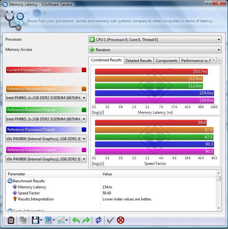Click the blue 229.0ns latency bar
This screenshot has width=228, height=229.
point(154,93)
